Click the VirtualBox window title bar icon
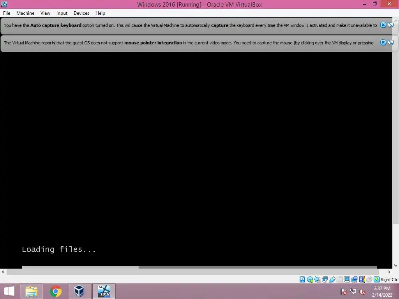The height and width of the screenshot is (299, 399). pyautogui.click(x=4, y=4)
